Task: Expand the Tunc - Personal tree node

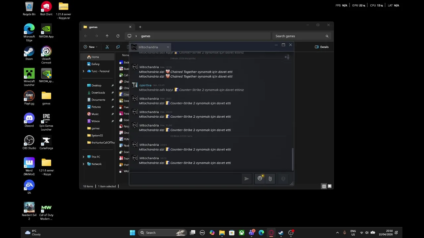Action: (83, 71)
